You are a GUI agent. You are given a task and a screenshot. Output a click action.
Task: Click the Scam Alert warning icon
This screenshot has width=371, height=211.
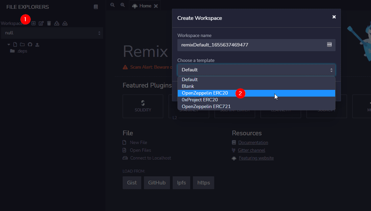tap(125, 67)
